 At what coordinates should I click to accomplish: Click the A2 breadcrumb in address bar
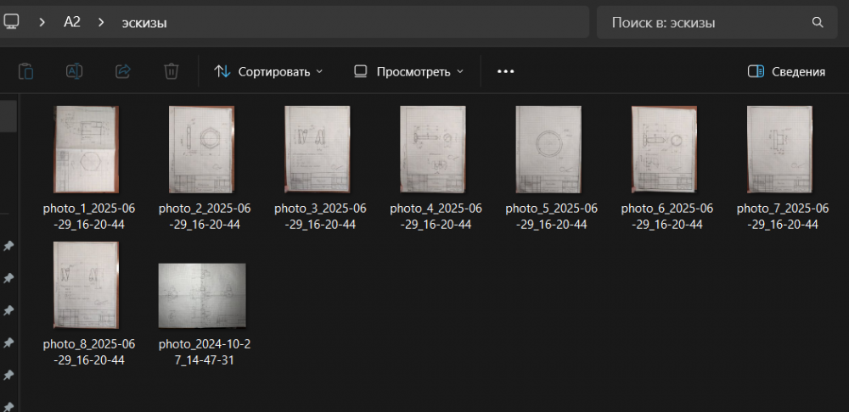tap(72, 22)
